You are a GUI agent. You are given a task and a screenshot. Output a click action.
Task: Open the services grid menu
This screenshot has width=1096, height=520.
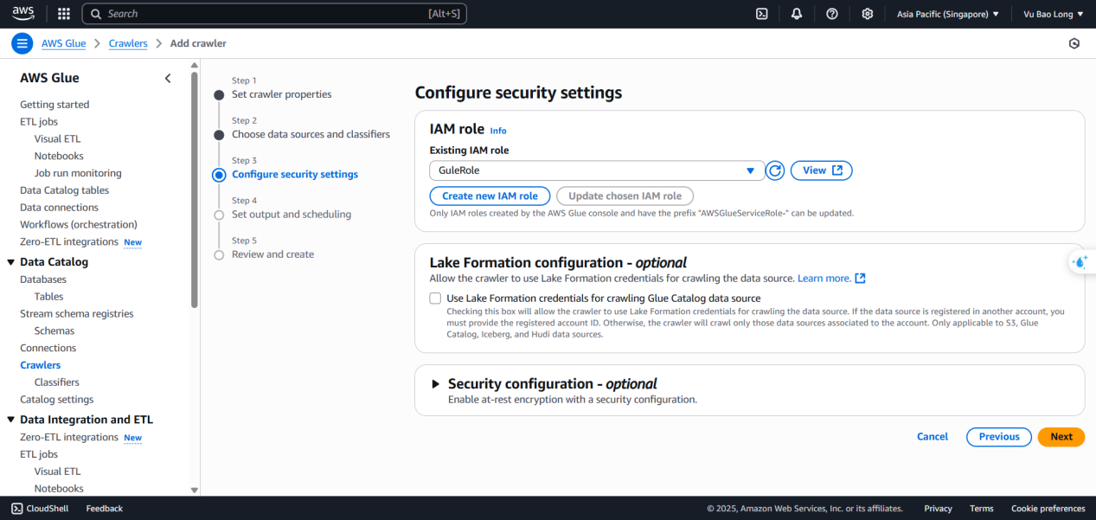pos(64,14)
